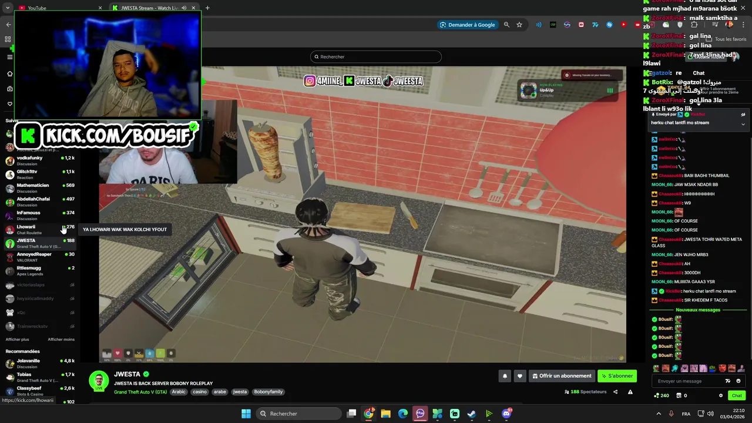752x423 pixels.
Task: Open Classybeef recommended channel
Action: (40, 391)
